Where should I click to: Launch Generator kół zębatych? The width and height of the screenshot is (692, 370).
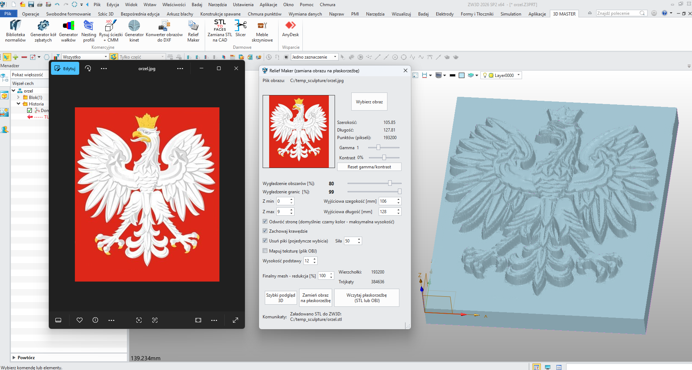43,31
